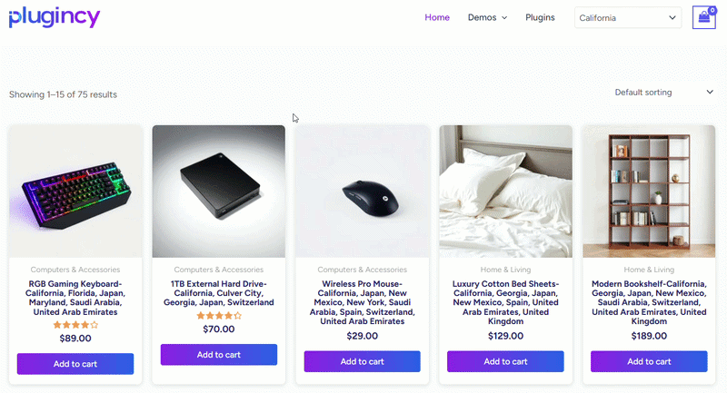Open the California location dropdown
This screenshot has width=727, height=393.
pyautogui.click(x=628, y=17)
